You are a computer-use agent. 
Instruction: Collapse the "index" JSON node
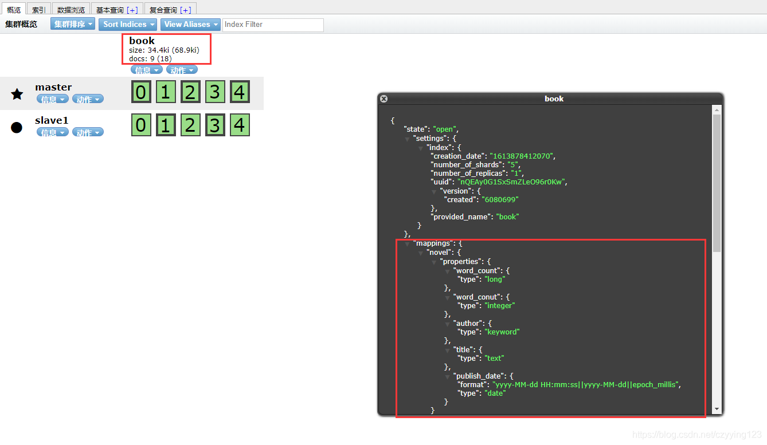[x=421, y=148]
